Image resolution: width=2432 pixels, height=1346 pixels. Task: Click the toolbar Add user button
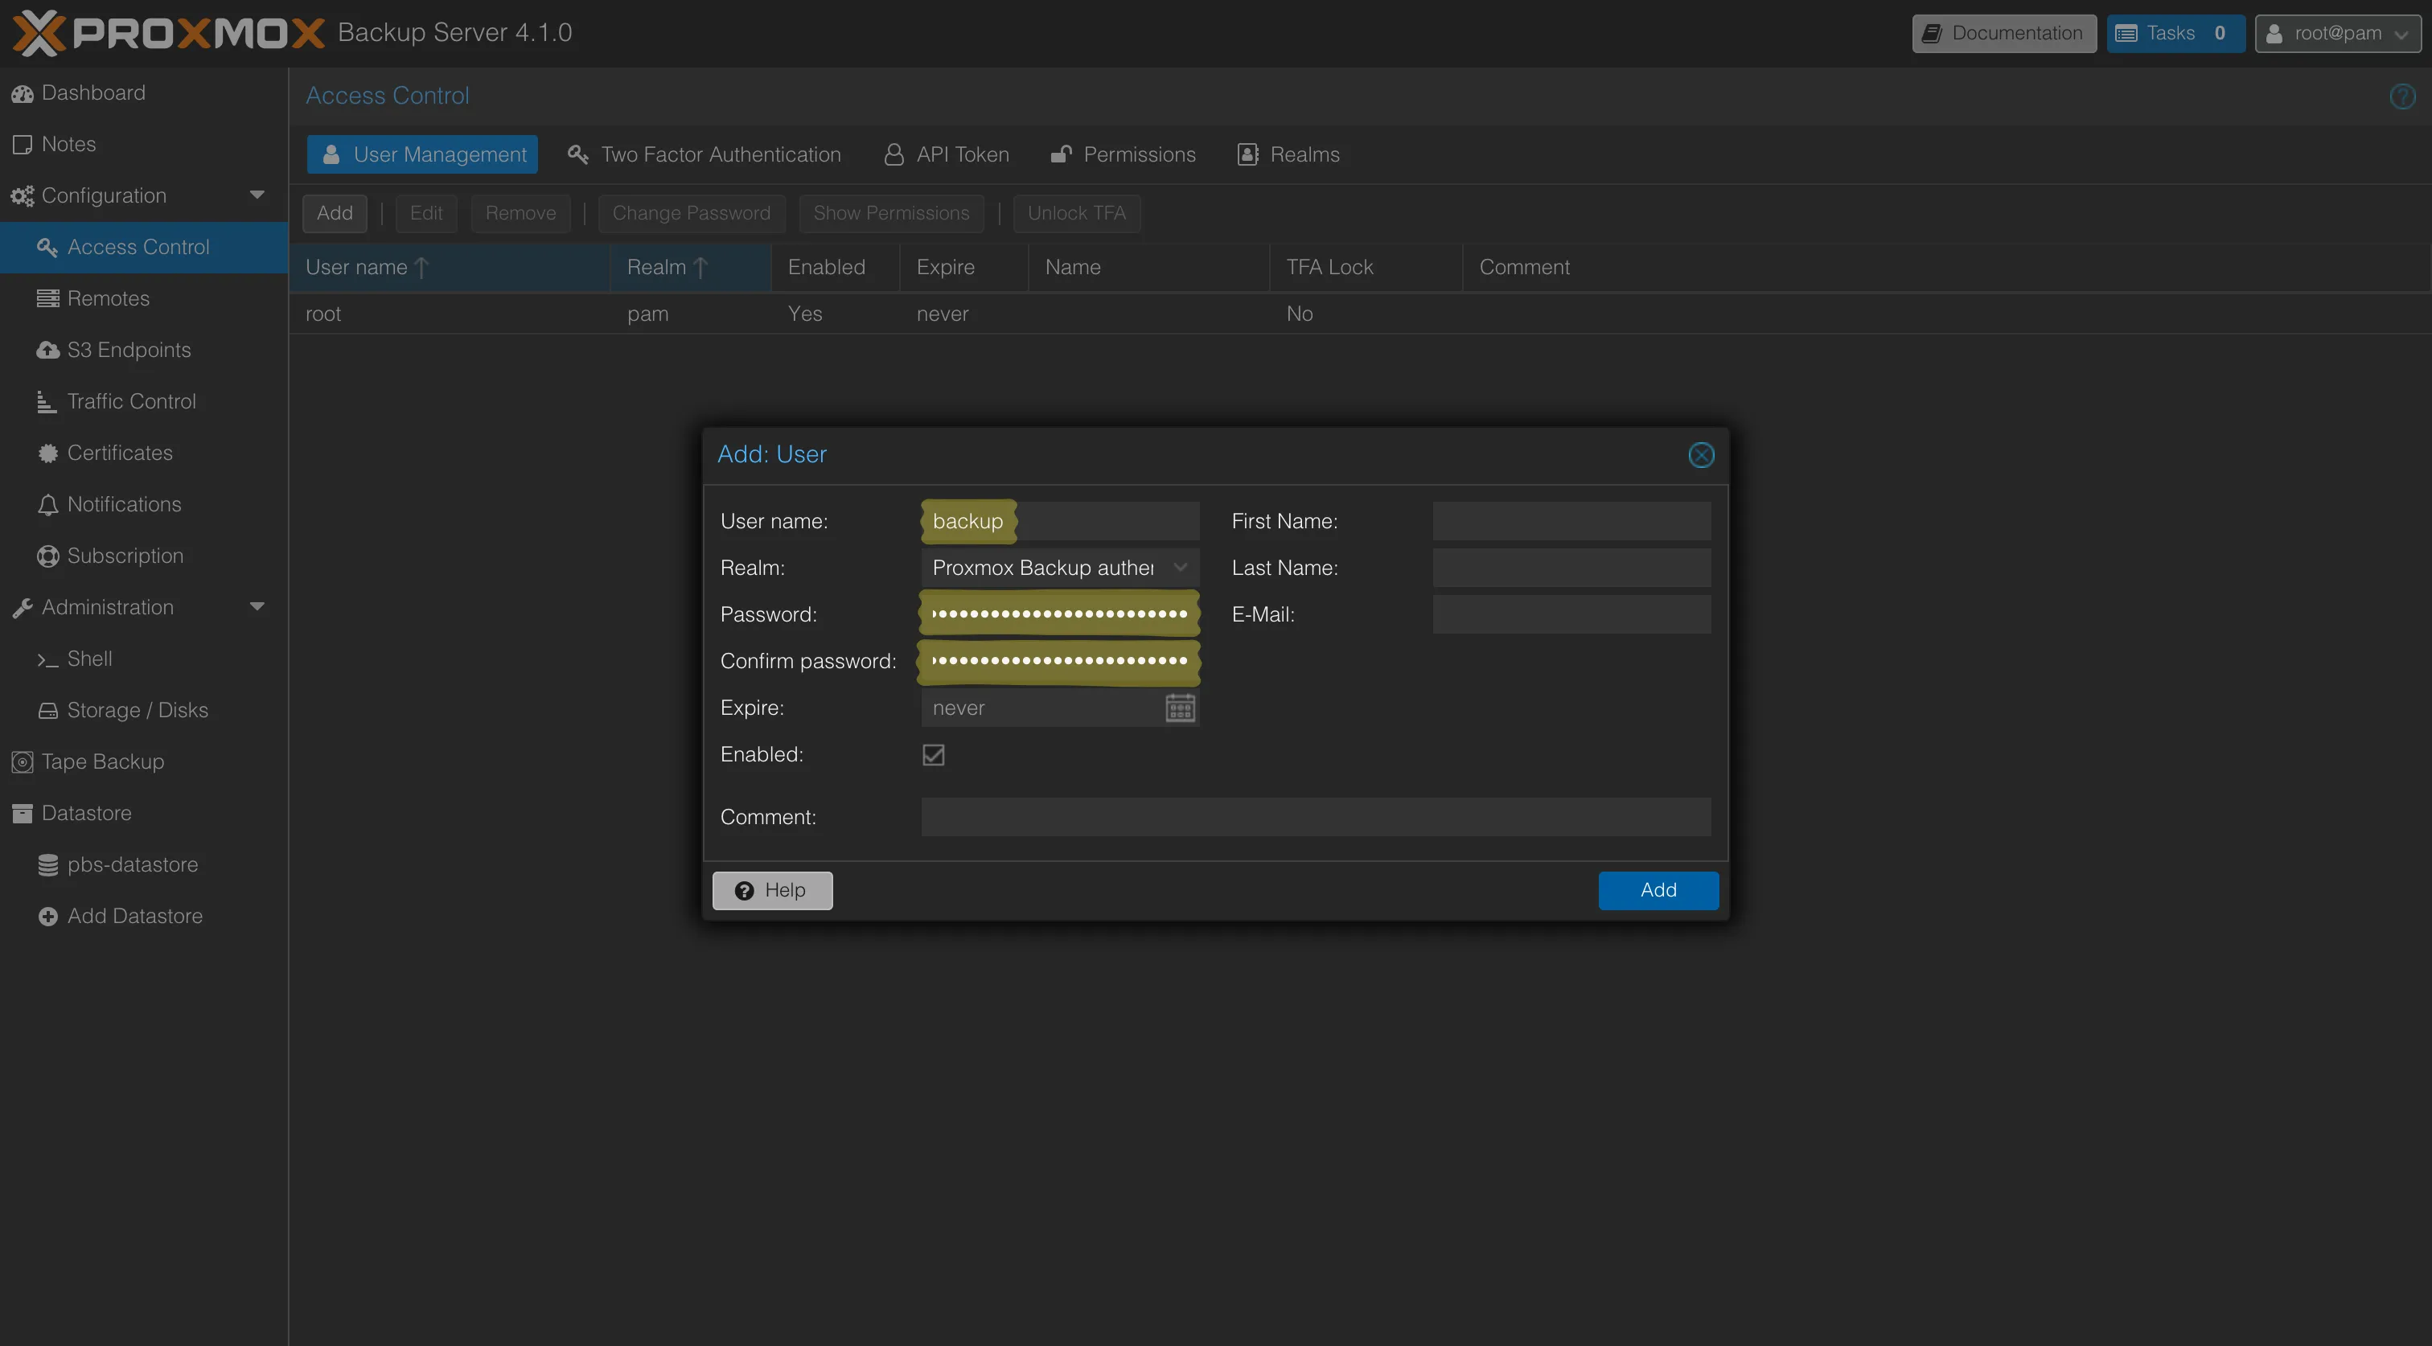(x=335, y=213)
